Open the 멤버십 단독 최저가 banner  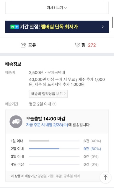pos(57,27)
